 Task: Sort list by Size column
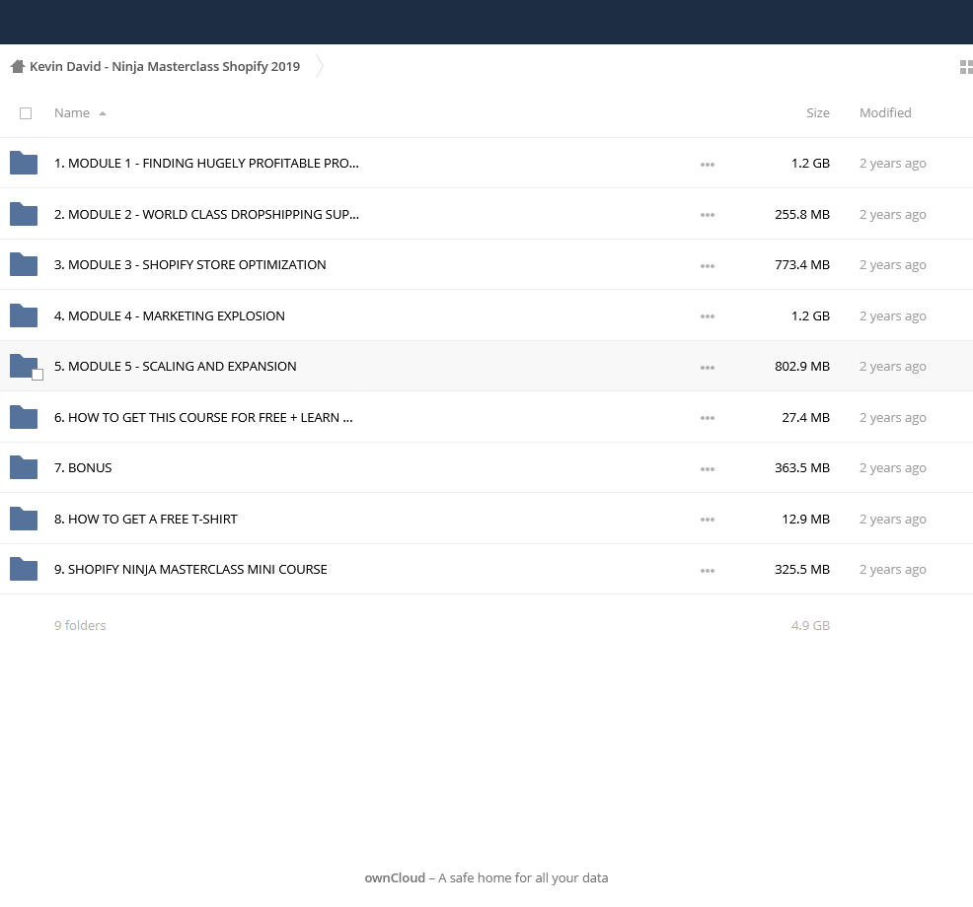pyautogui.click(x=818, y=112)
